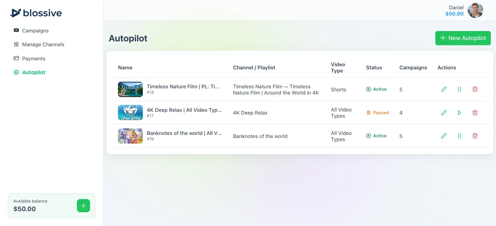The height and width of the screenshot is (226, 496).
Task: Click the Active status of autopilot #18
Action: point(376,89)
